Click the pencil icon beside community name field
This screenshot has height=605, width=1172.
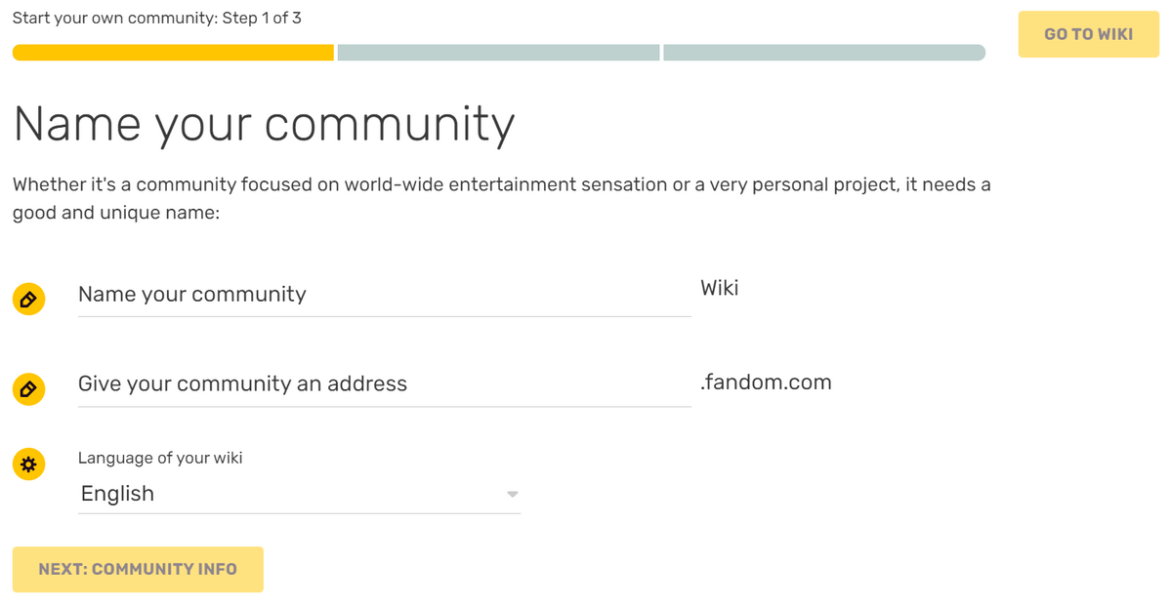coord(28,300)
